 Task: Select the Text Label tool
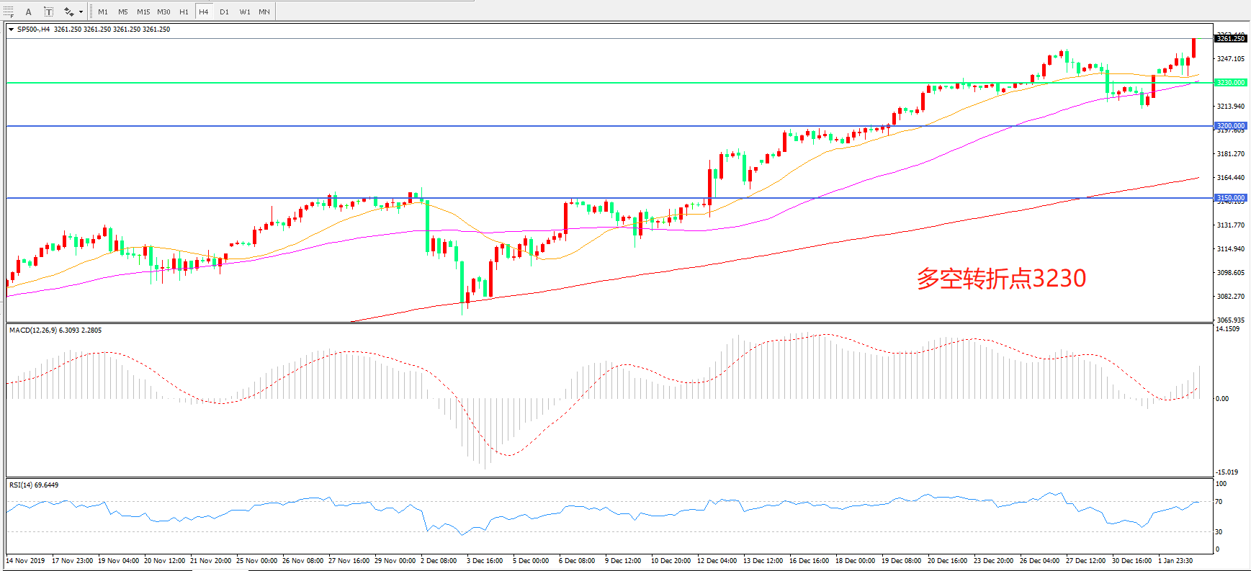pyautogui.click(x=48, y=12)
